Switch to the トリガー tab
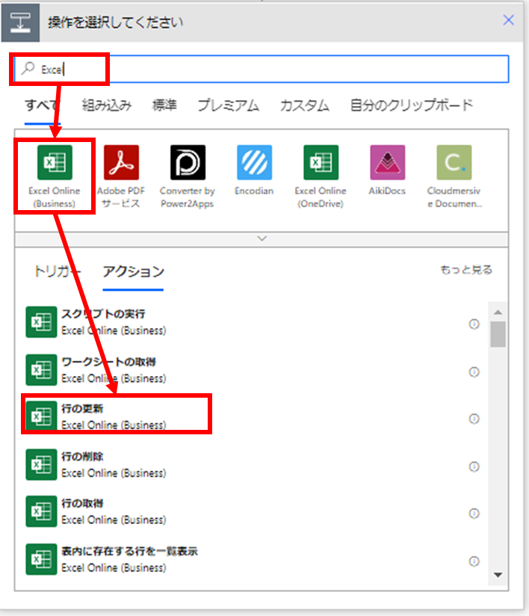Viewport: 529px width, 616px height. (58, 271)
